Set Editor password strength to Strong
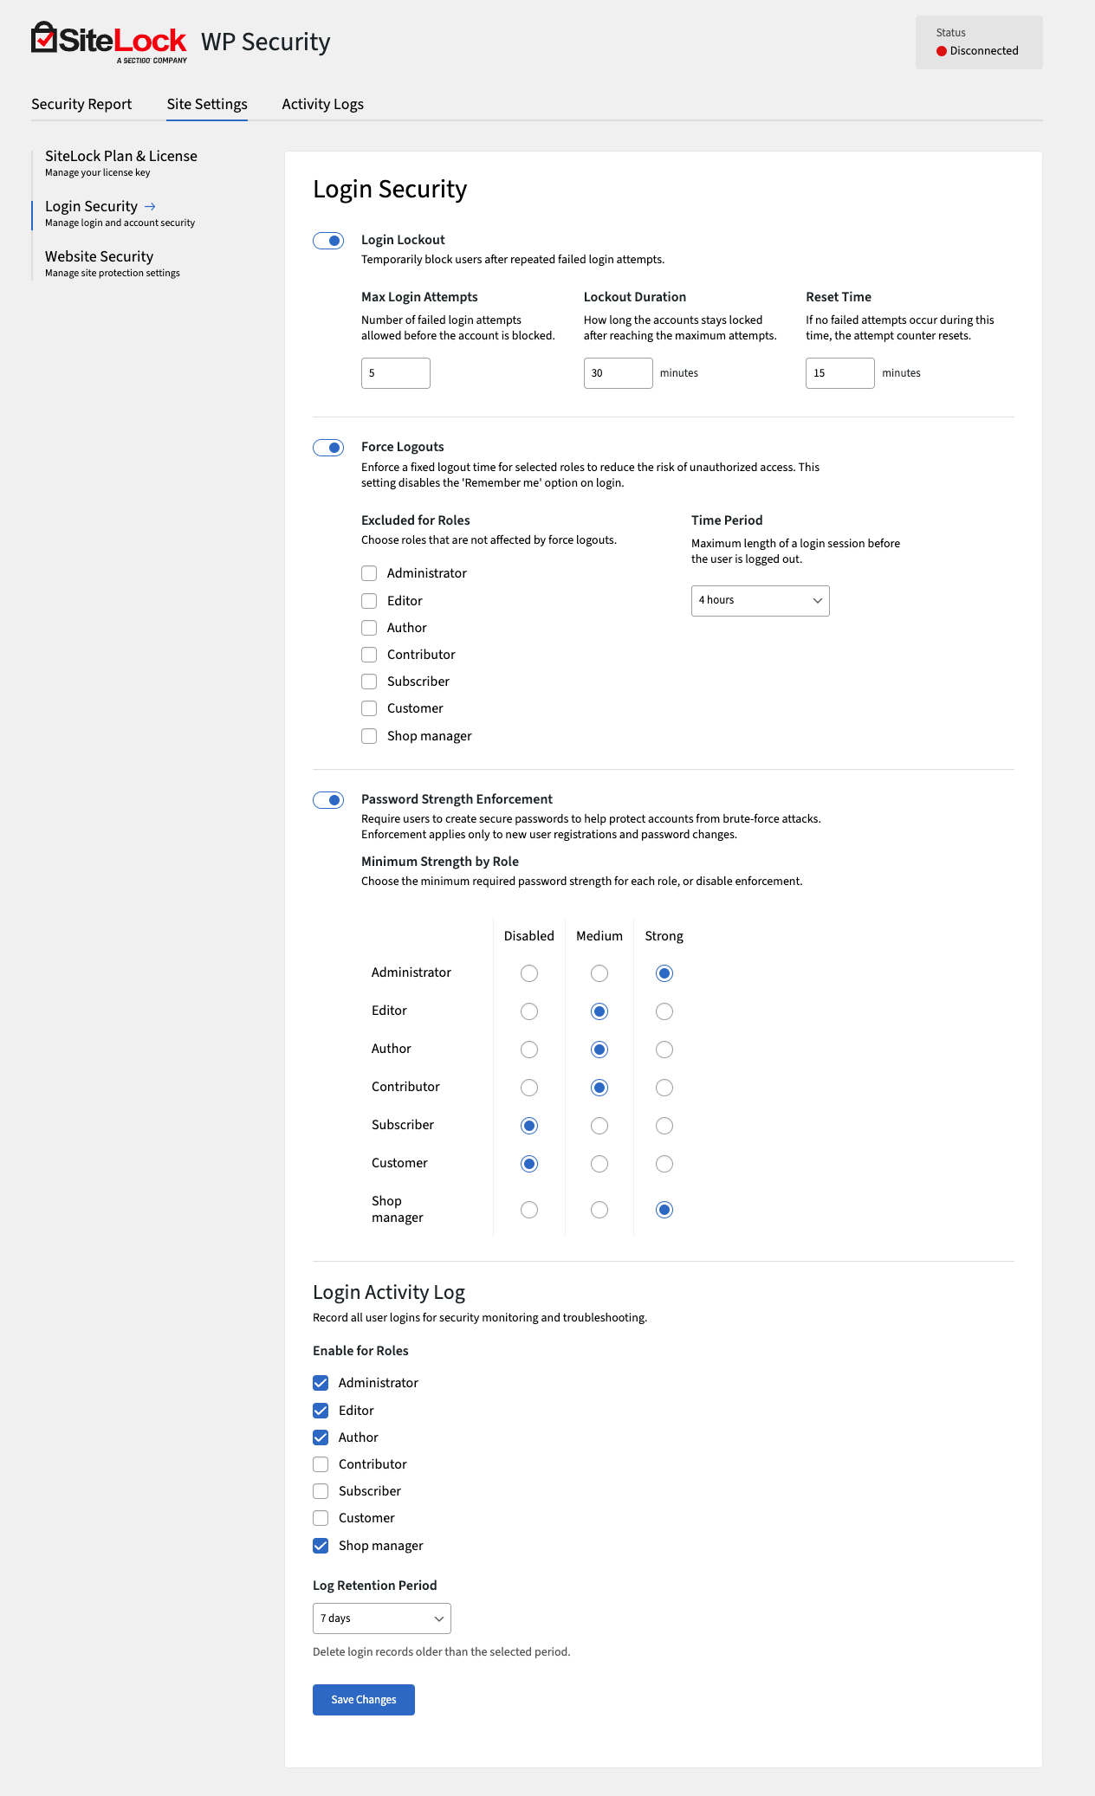This screenshot has height=1796, width=1095. 664,1011
